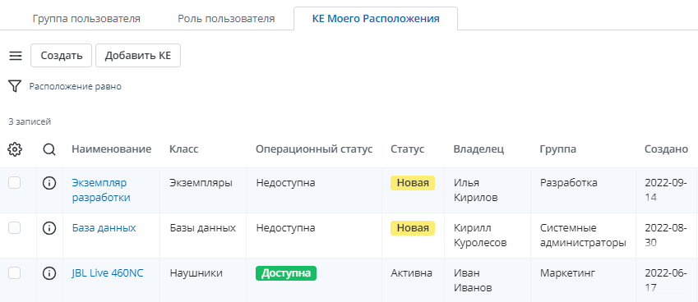Click the funnel filter icon
698x302 pixels.
(x=15, y=86)
